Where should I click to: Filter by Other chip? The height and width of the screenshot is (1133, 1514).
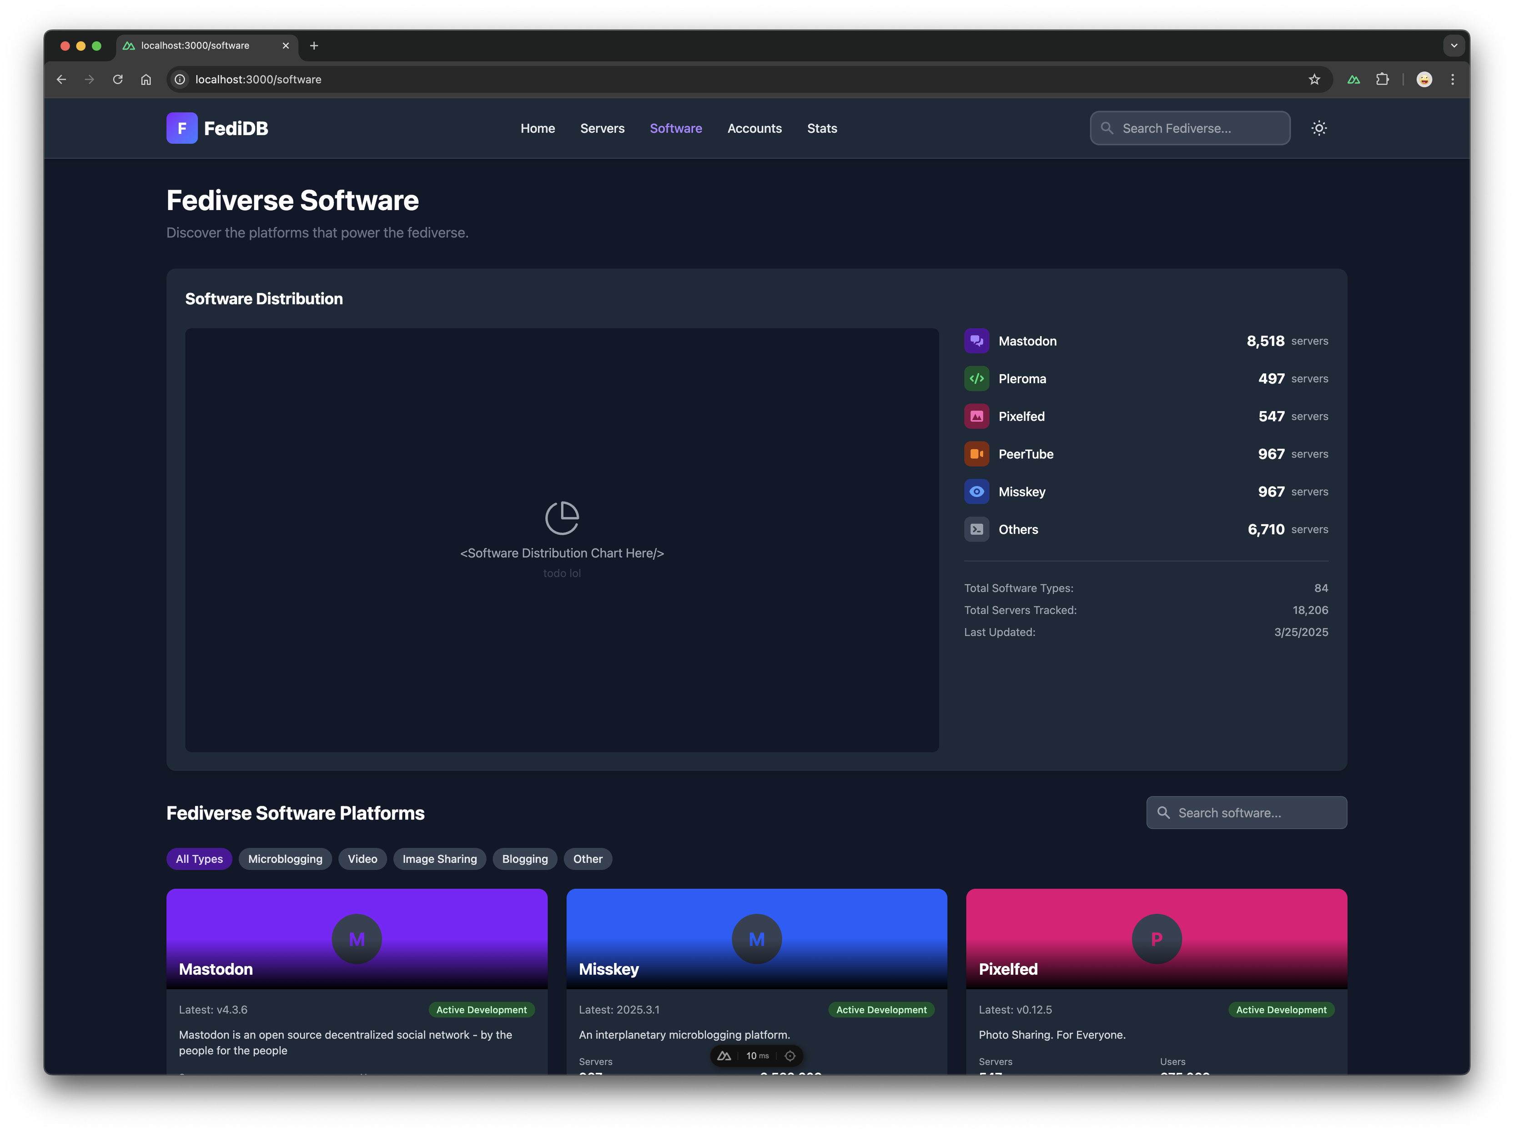pos(588,859)
